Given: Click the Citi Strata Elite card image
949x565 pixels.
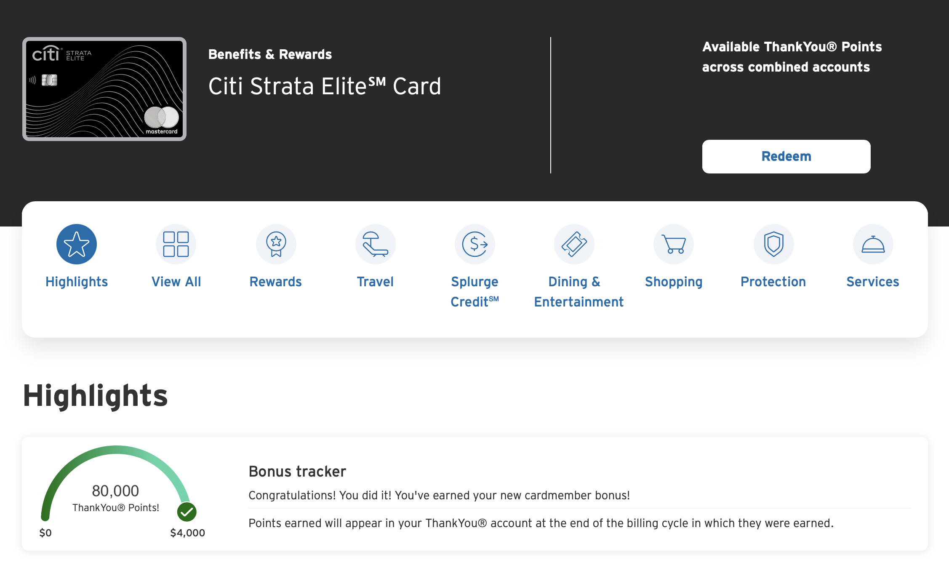Looking at the screenshot, I should (x=104, y=89).
